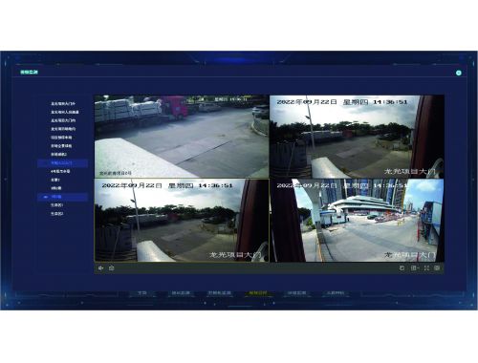
Task: Take a snapshot with the camera icon
Action: pos(111,268)
